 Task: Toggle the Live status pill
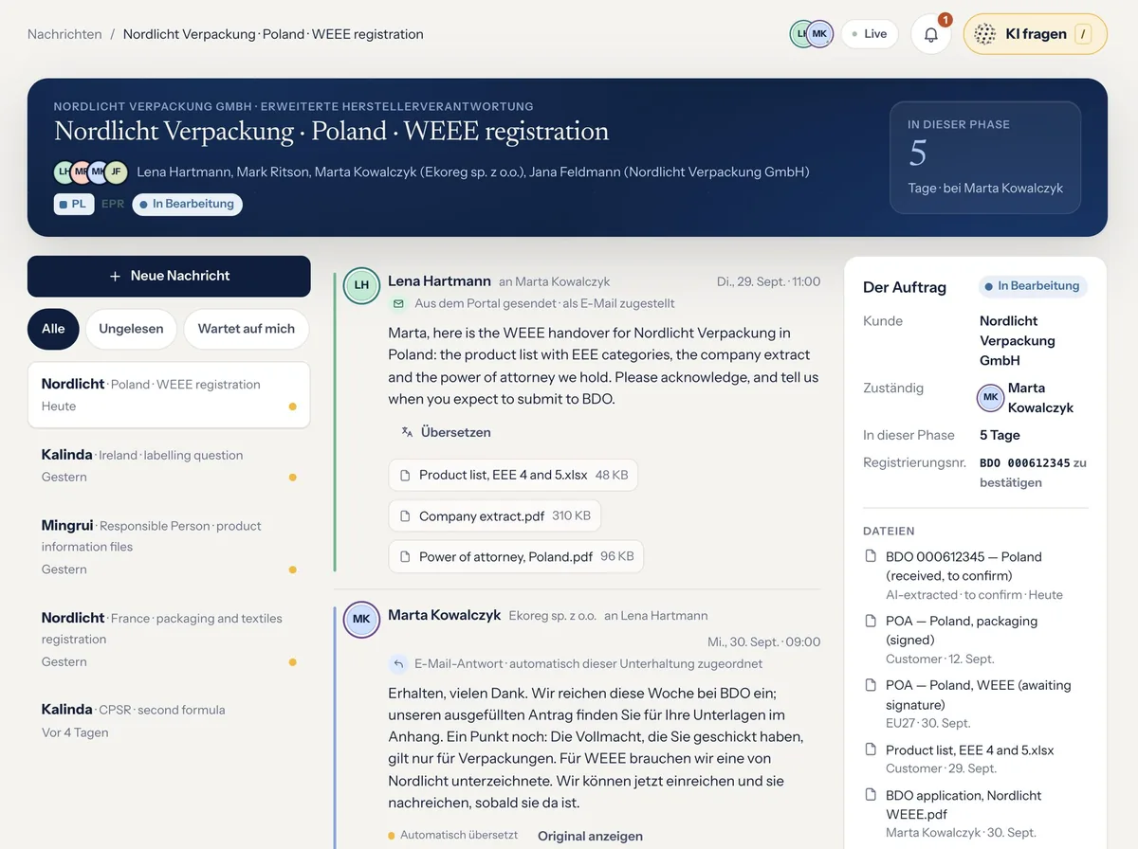tap(870, 34)
